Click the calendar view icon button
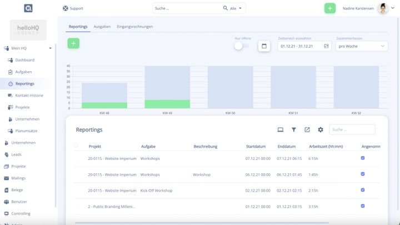The width and height of the screenshot is (400, 225). point(264,46)
